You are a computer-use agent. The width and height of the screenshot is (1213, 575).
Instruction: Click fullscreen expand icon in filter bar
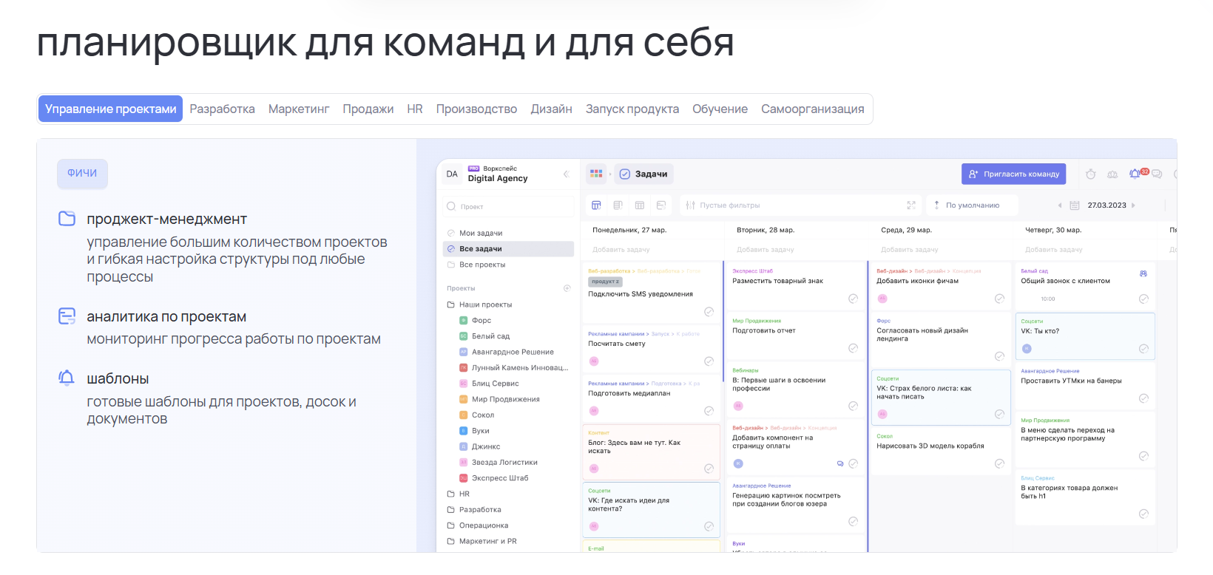tap(911, 205)
